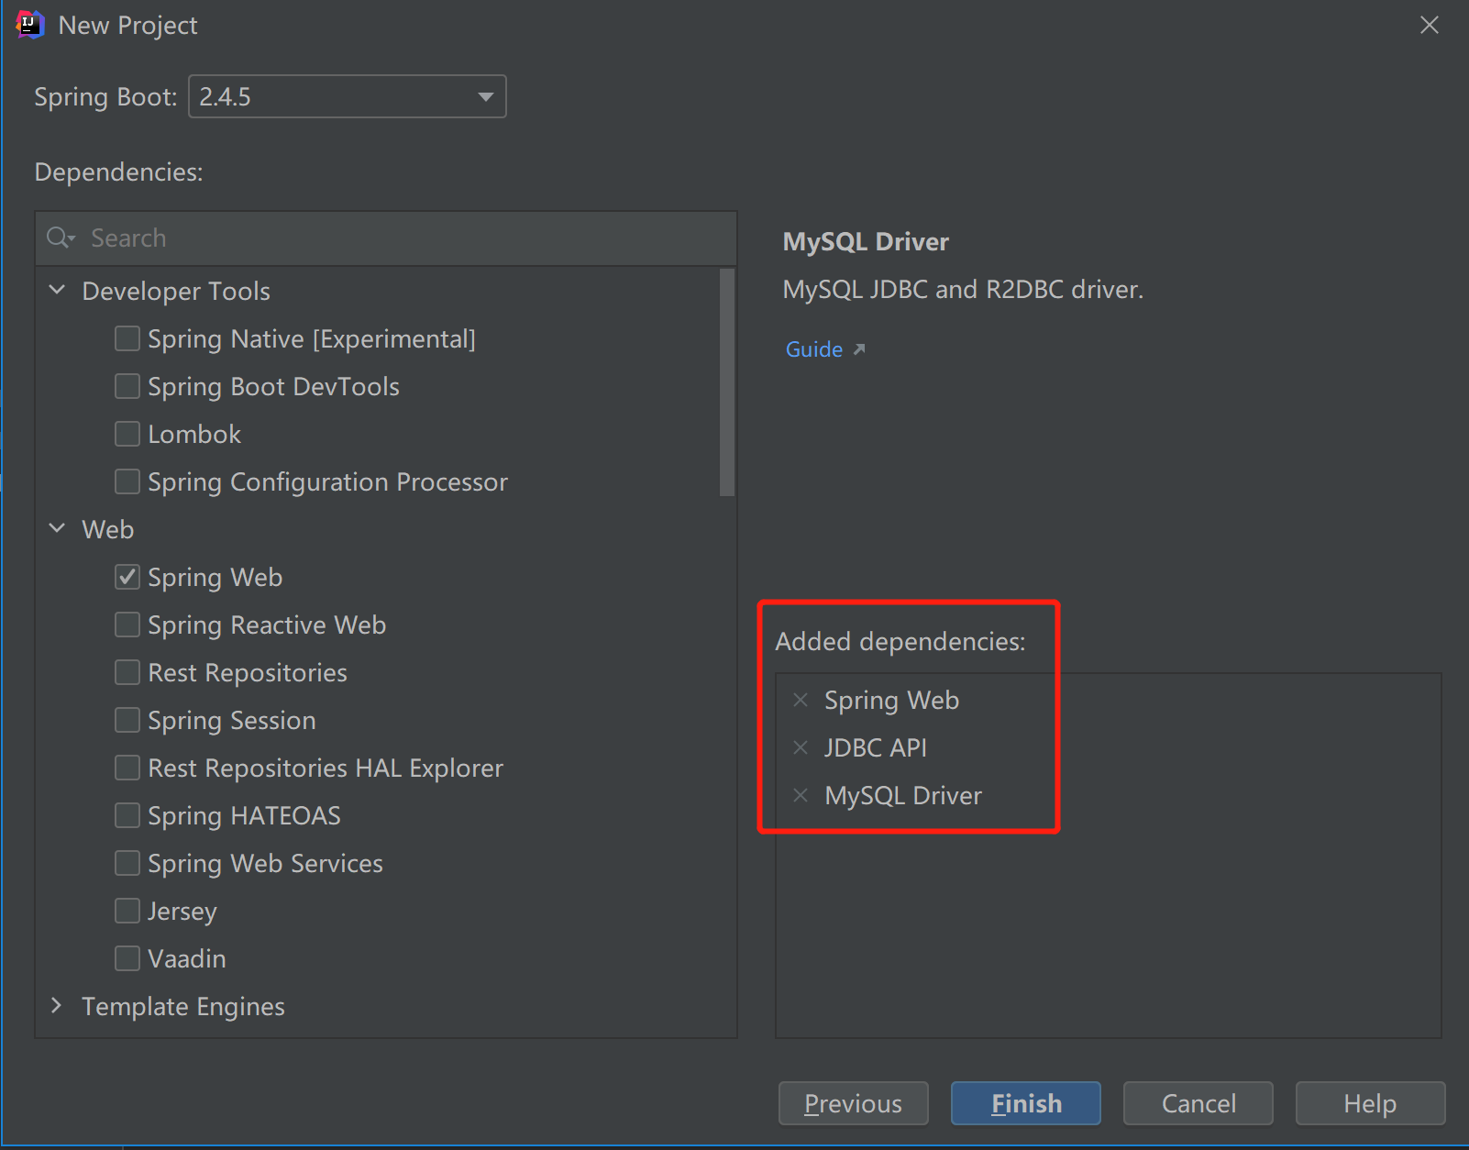
Task: Enable Spring Web Services checkbox
Action: pos(127,864)
